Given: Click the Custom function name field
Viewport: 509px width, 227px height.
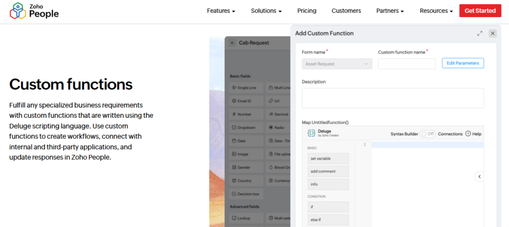Looking at the screenshot, I should point(407,64).
